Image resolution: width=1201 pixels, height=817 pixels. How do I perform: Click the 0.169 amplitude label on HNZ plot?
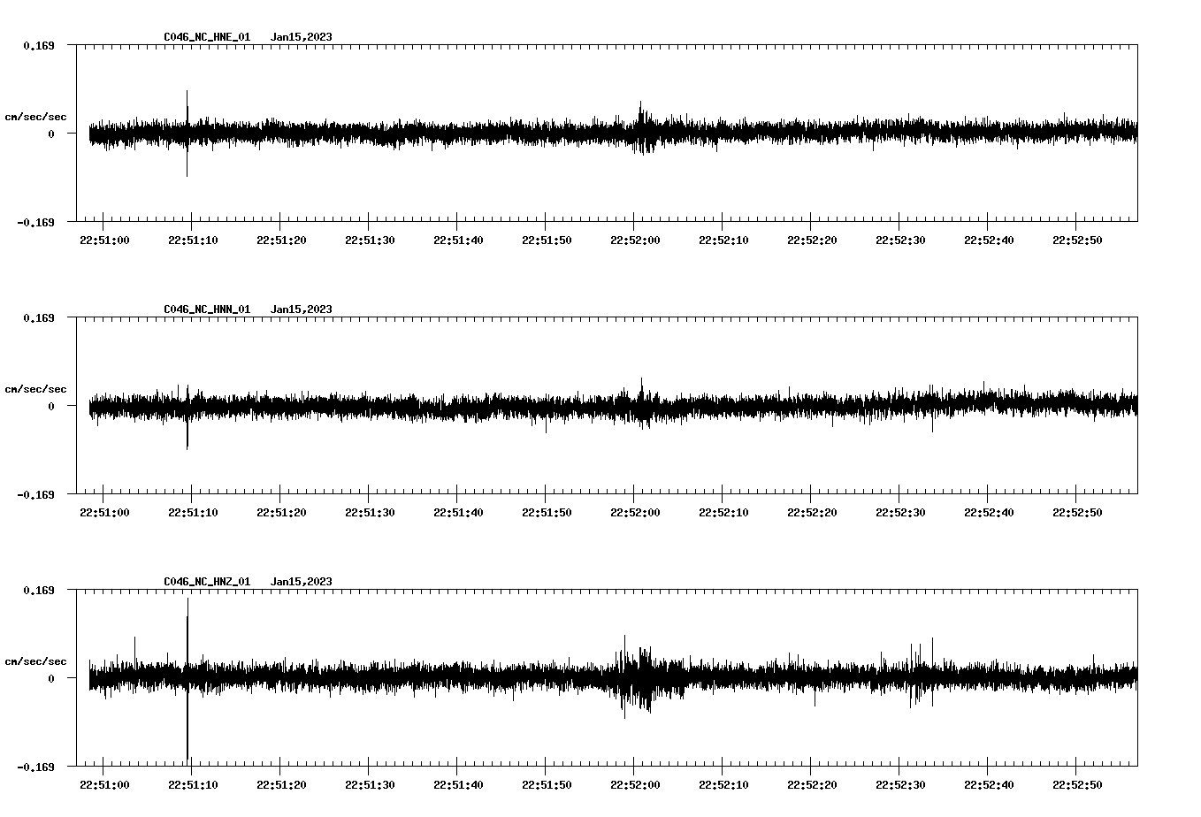click(37, 590)
